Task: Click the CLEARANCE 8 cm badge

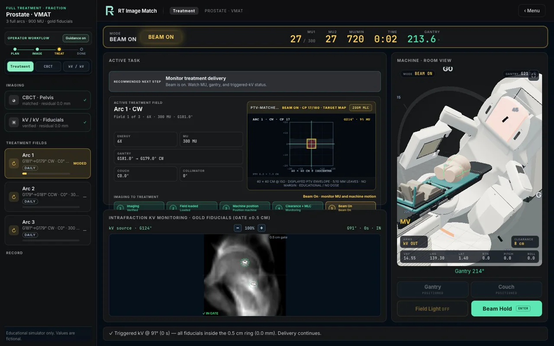Action: point(525,241)
